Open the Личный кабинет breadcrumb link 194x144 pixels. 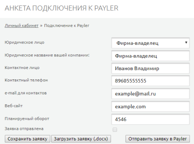[21, 25]
